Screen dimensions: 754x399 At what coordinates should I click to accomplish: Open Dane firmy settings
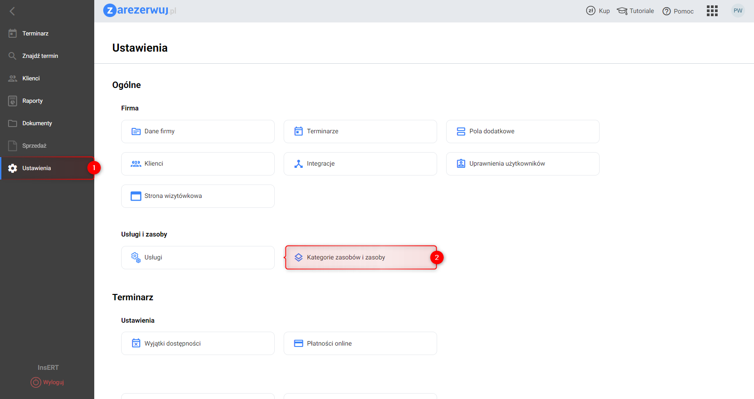197,132
